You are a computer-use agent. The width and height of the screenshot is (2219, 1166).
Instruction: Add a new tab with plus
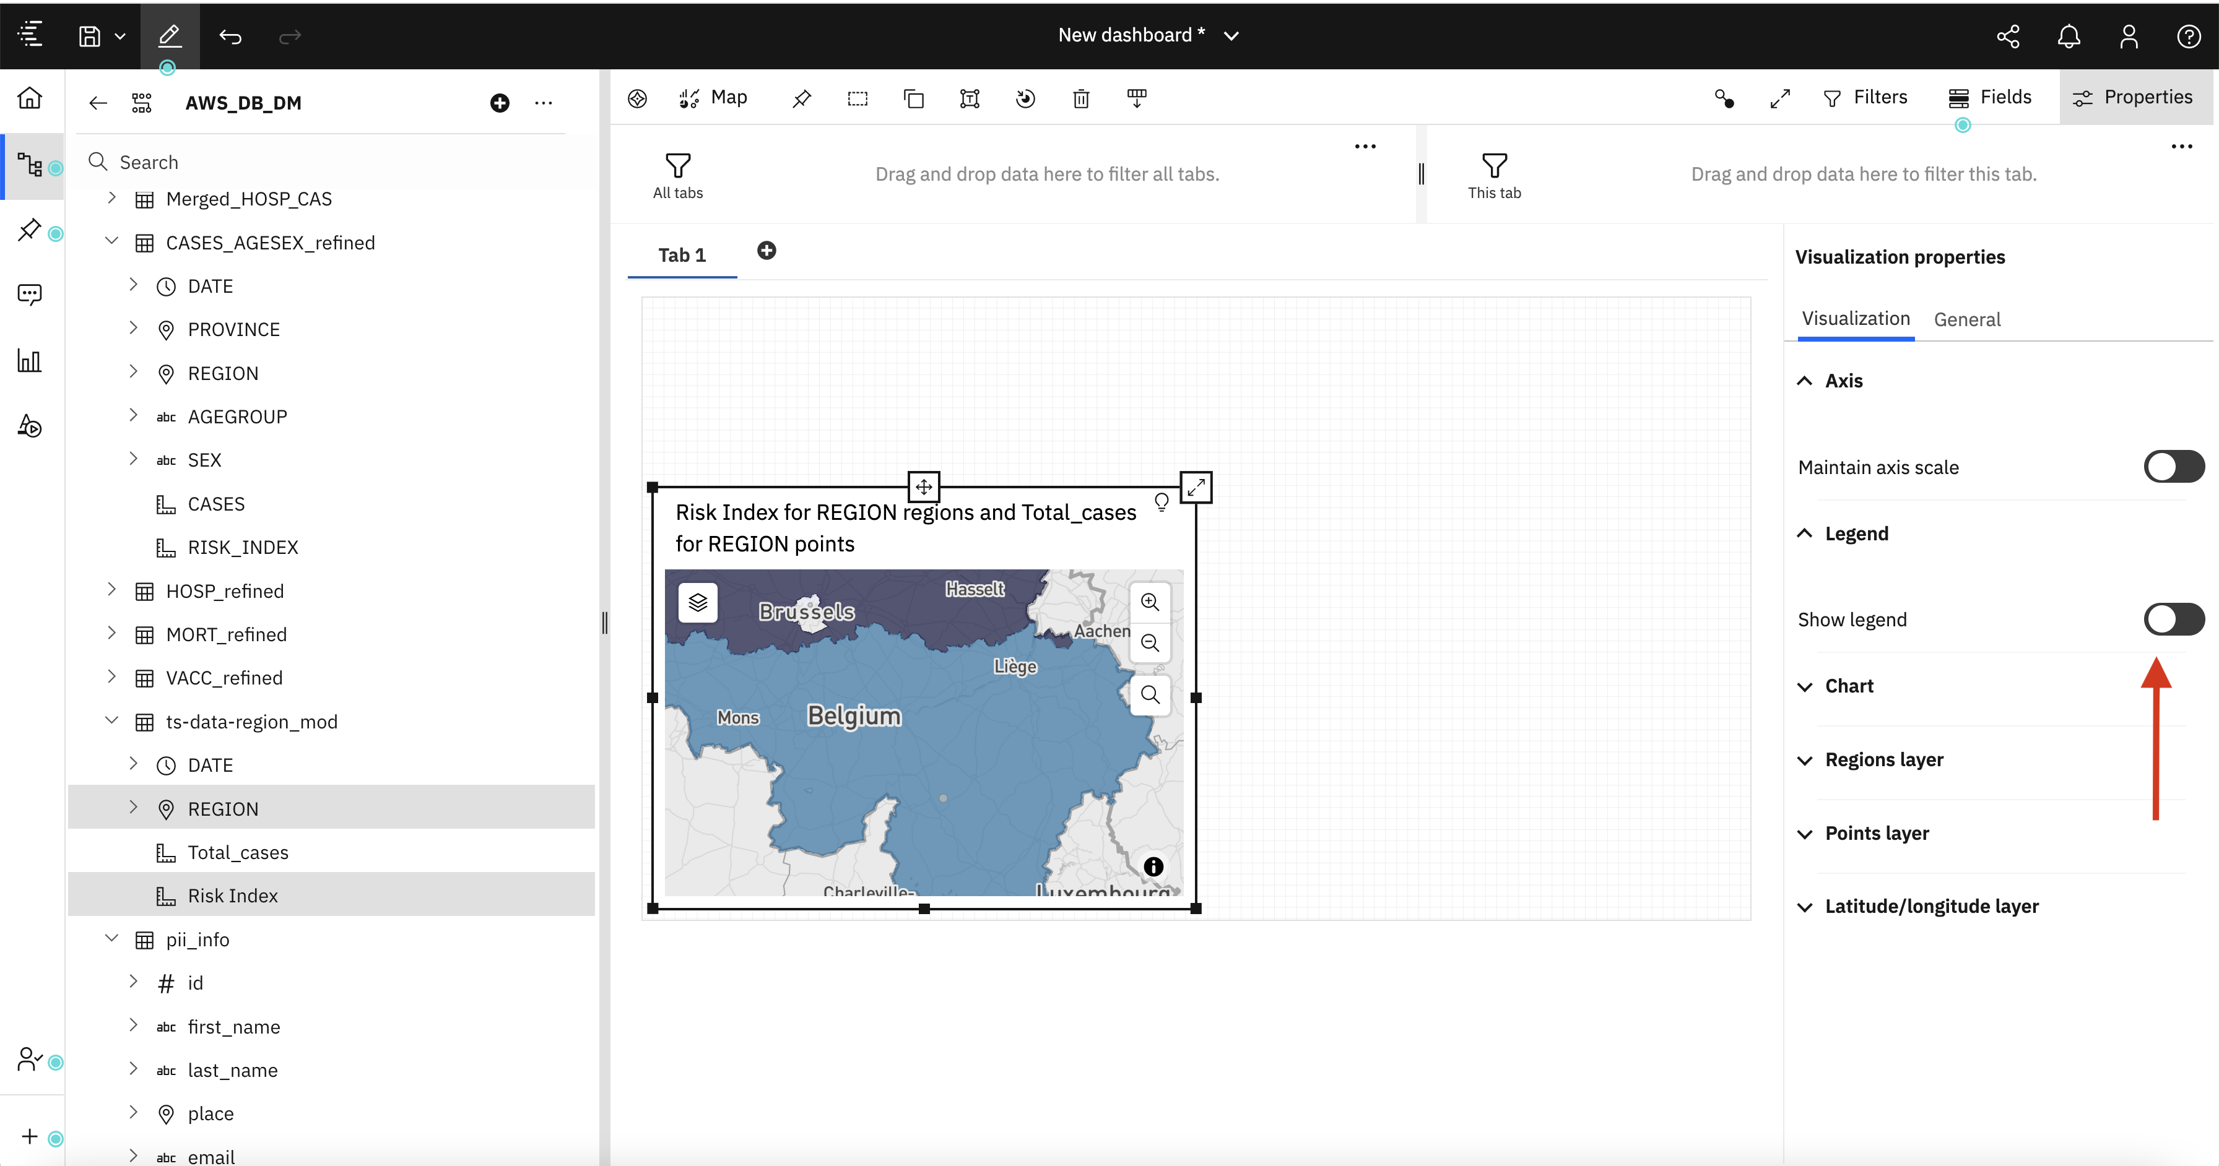[766, 251]
